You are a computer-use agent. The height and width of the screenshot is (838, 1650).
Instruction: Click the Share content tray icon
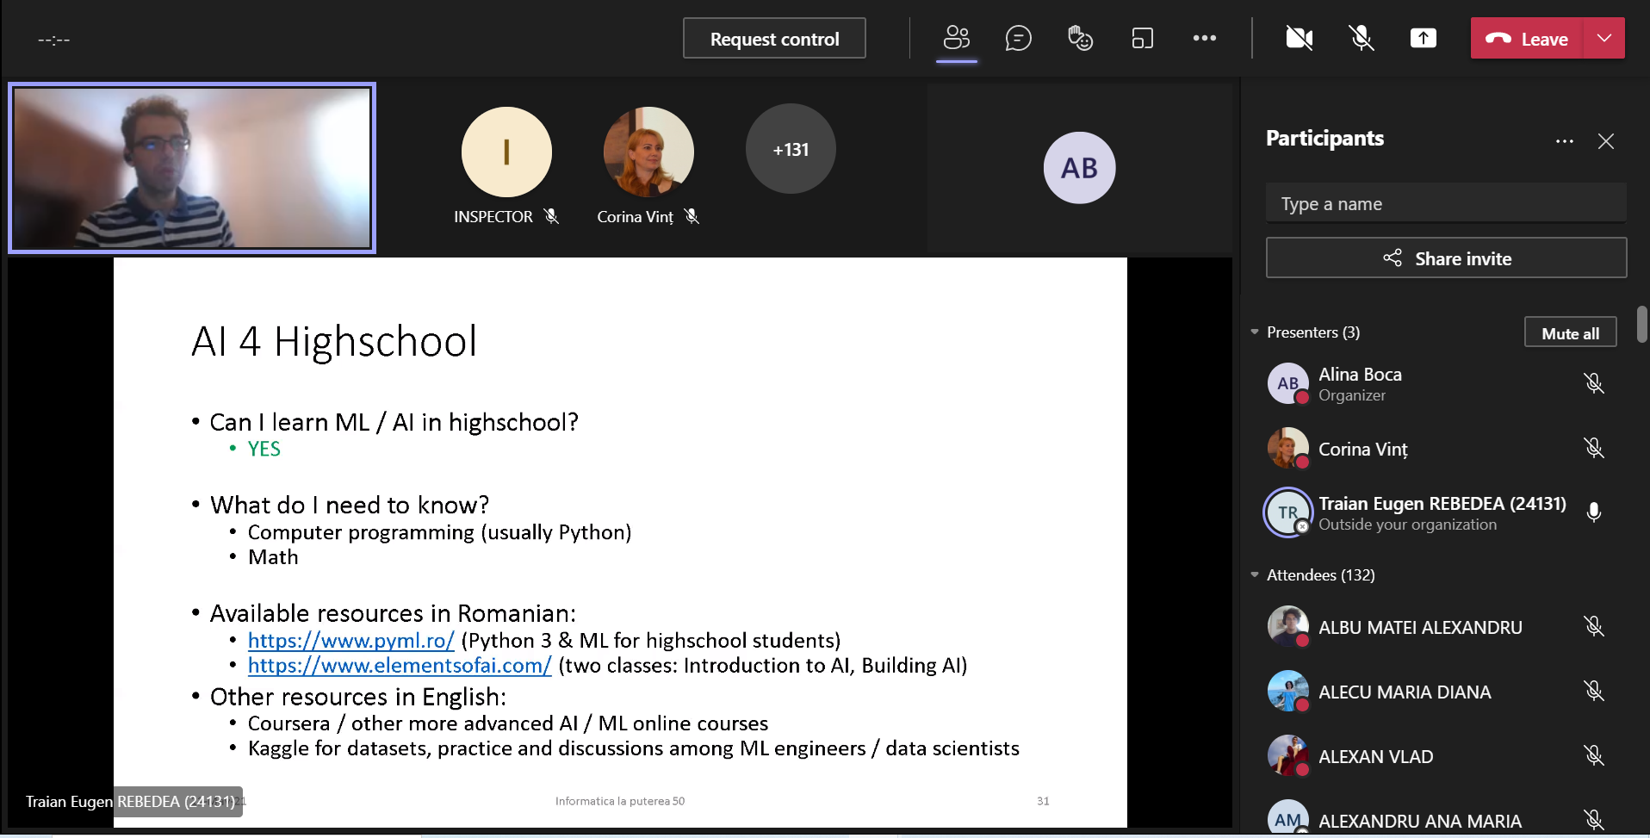coord(1423,39)
